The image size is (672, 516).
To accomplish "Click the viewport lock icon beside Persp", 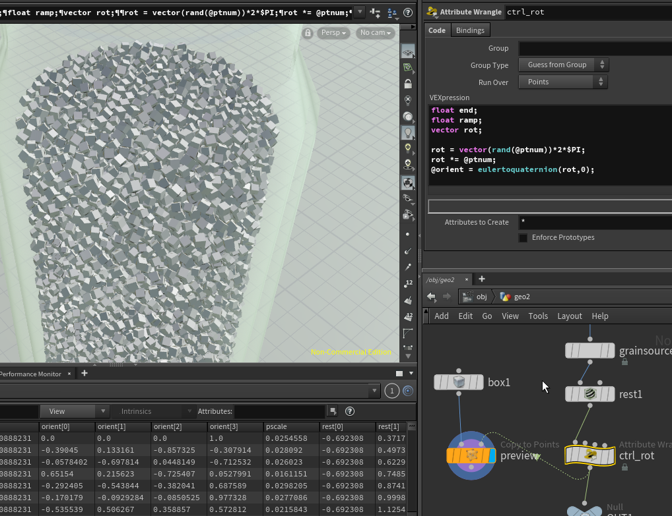I will [308, 33].
